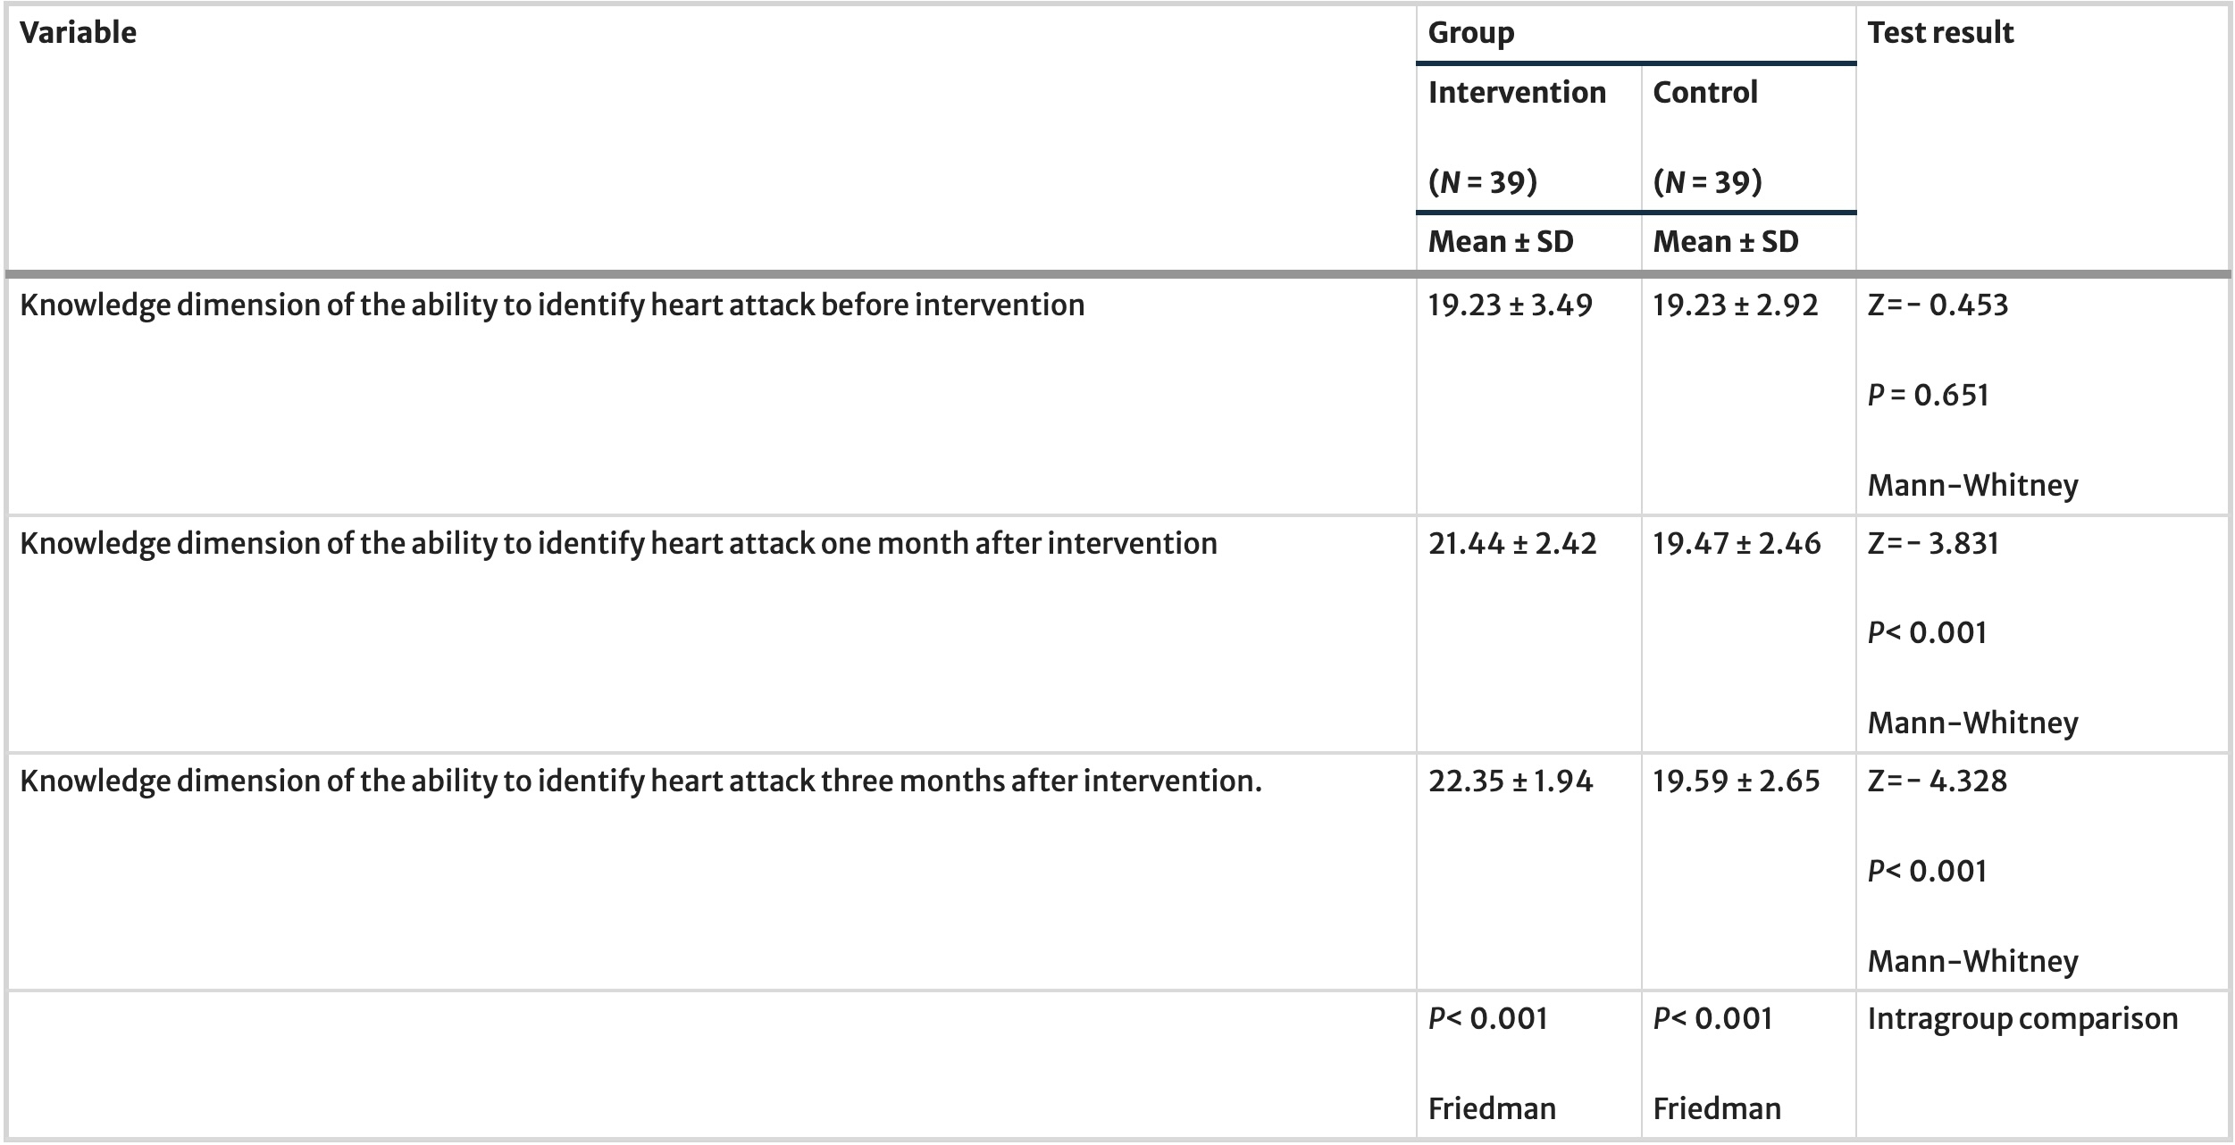Click the value 21.44 ± 2.42
2235x1145 pixels.
1511,544
